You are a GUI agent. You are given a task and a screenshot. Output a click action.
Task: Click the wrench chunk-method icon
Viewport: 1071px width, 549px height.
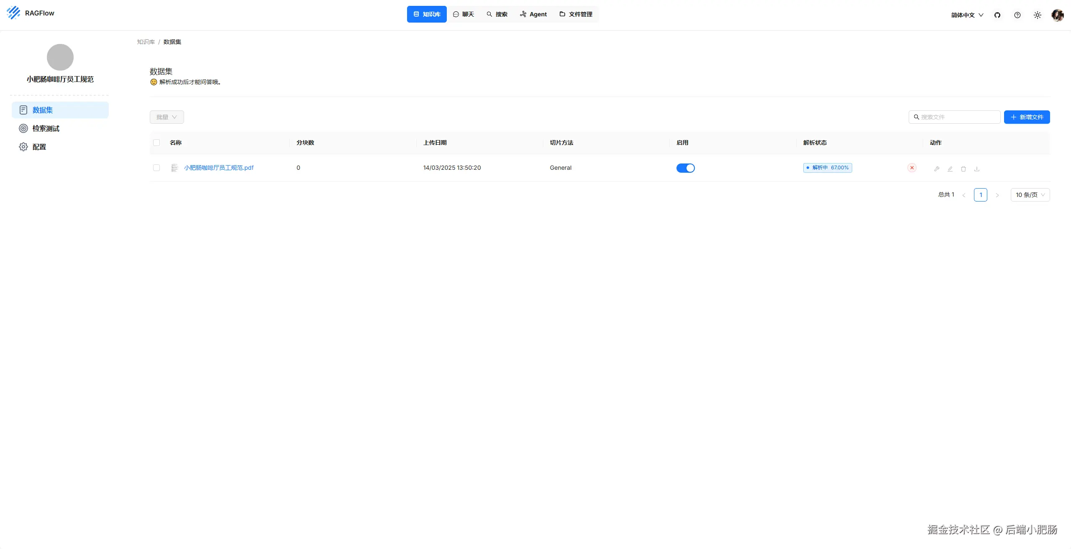click(x=937, y=169)
